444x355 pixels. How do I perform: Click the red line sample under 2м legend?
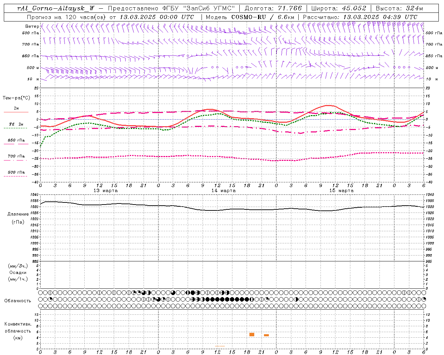pos(16,112)
